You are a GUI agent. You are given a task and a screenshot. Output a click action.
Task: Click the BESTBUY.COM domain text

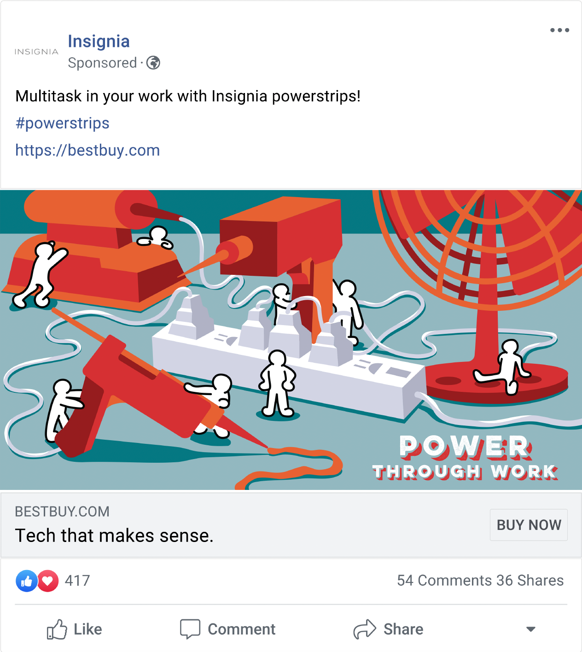pyautogui.click(x=62, y=512)
